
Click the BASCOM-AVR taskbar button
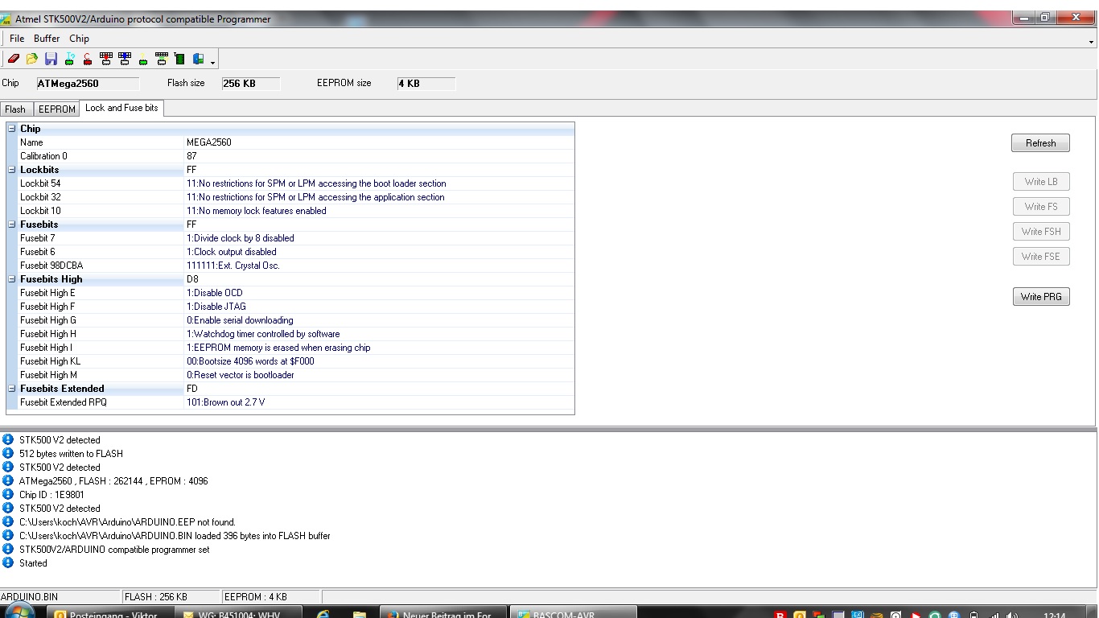click(573, 613)
